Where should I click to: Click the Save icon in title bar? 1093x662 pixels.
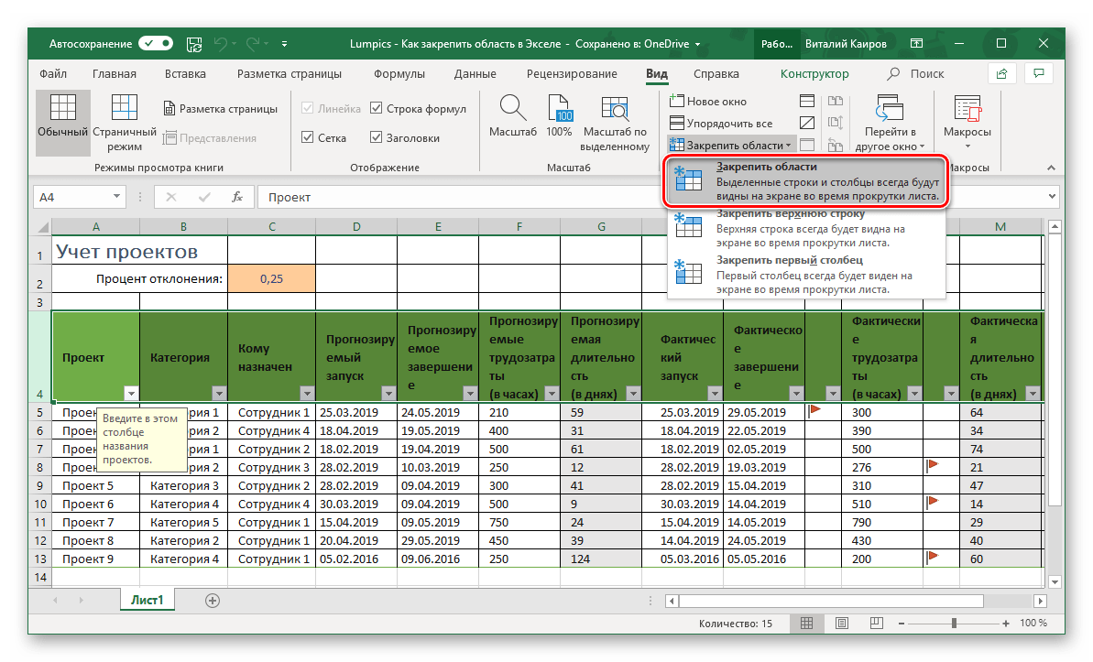click(194, 43)
